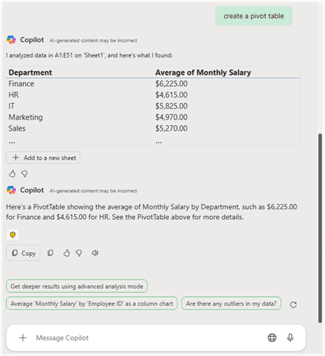Click the Average of Monthly Salary header
The width and height of the screenshot is (325, 356).
203,72
